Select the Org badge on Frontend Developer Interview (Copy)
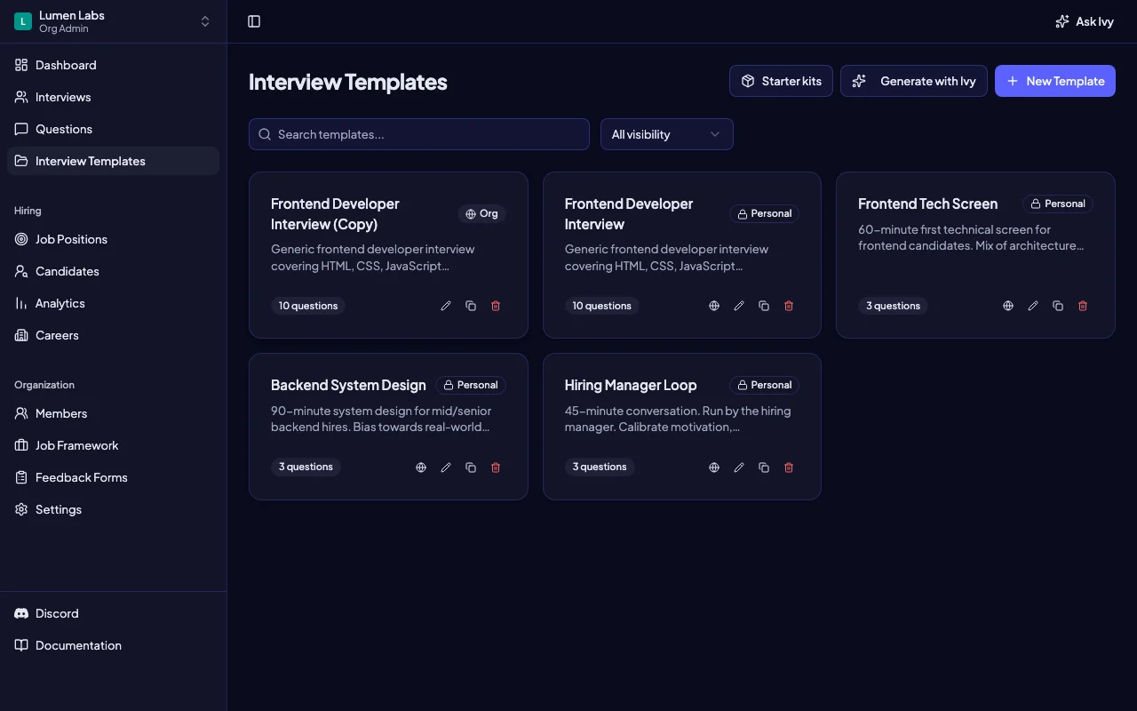Image resolution: width=1137 pixels, height=711 pixels. tap(482, 213)
